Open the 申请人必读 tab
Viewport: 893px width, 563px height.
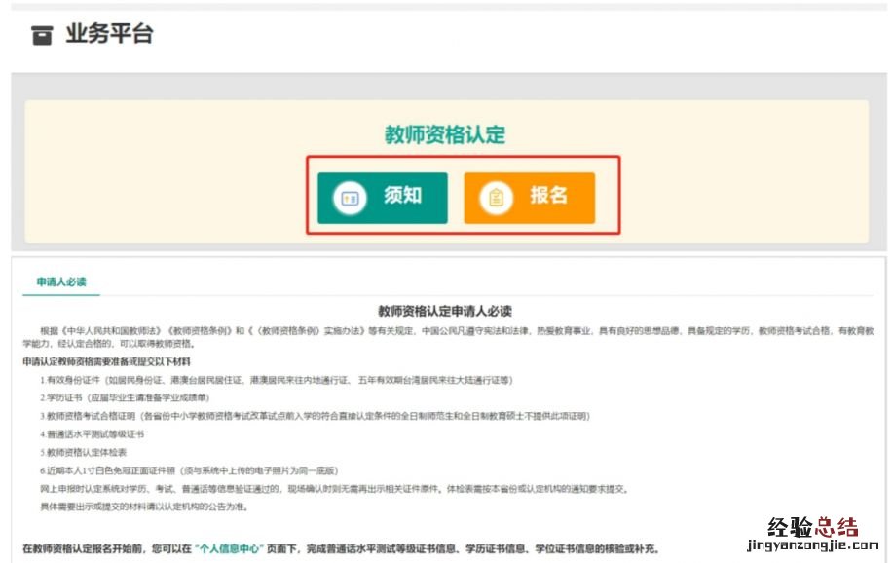point(61,282)
